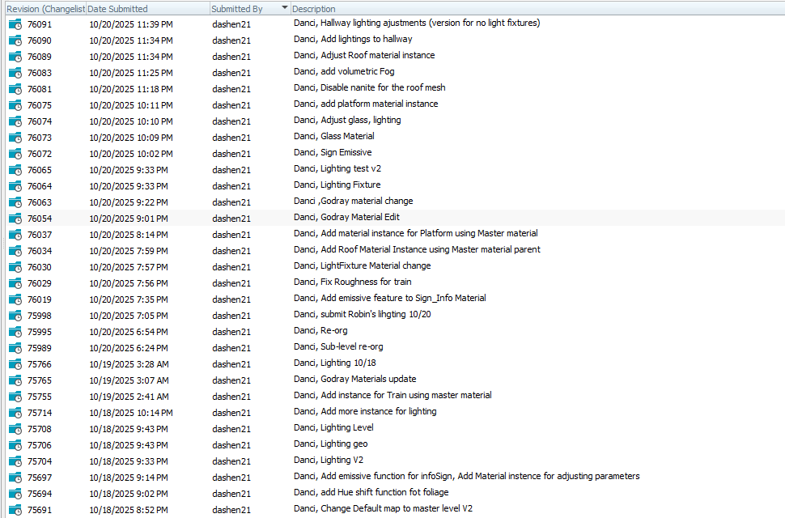This screenshot has height=518, width=785.
Task: Click dashen21 in the 76065 row
Action: tap(231, 169)
